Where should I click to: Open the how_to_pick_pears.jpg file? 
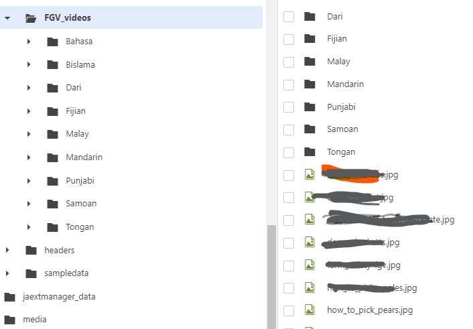pos(369,310)
